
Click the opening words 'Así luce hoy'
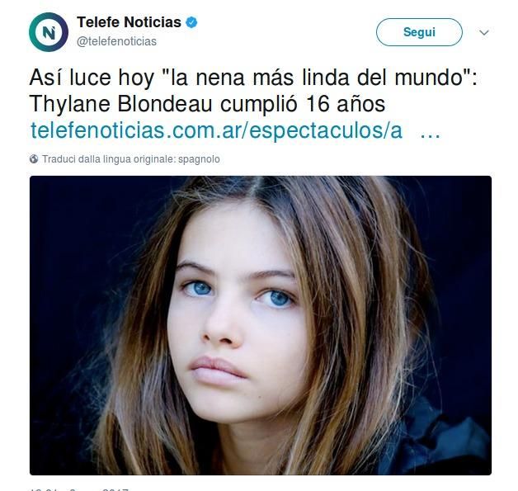click(92, 78)
